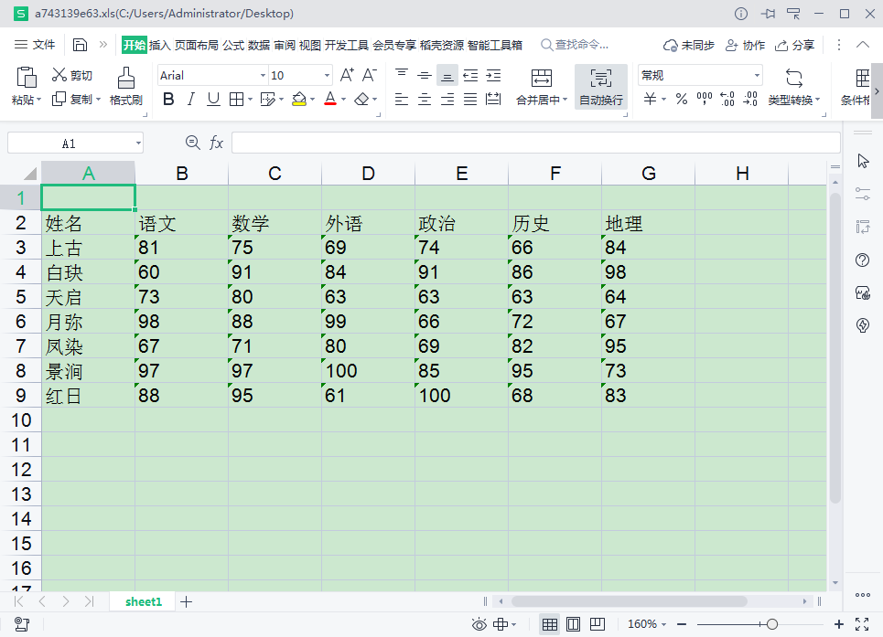Viewport: 883px width, 637px height.
Task: Toggle Italic formatting
Action: tap(191, 100)
